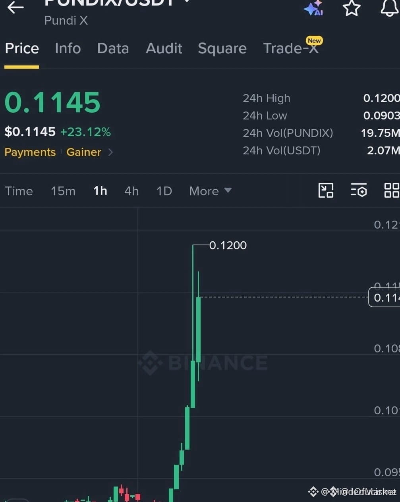Set a price alert with bell icon
400x502 pixels.
point(390,8)
